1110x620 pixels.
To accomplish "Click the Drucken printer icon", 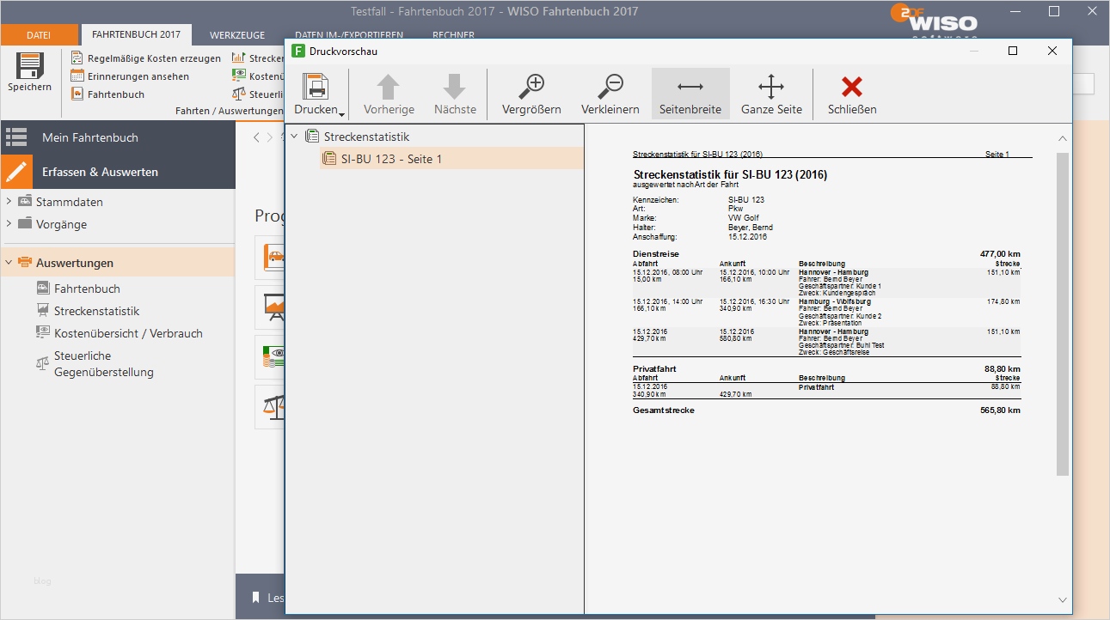I will coord(316,86).
